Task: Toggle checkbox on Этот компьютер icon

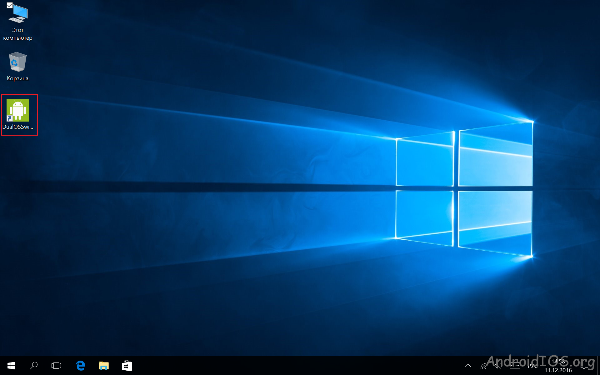Action: click(x=10, y=5)
